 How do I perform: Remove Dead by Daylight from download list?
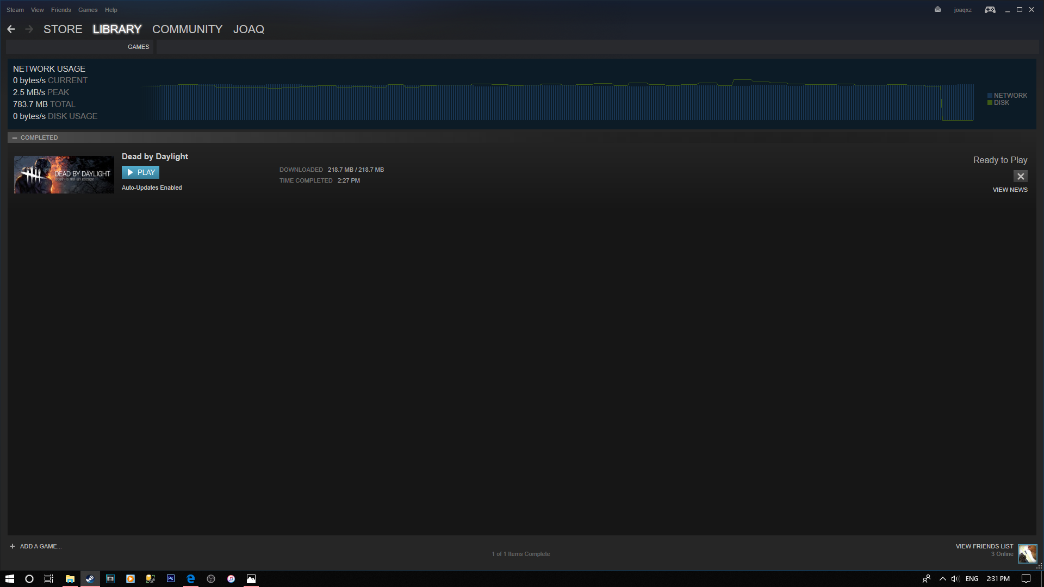coord(1020,176)
